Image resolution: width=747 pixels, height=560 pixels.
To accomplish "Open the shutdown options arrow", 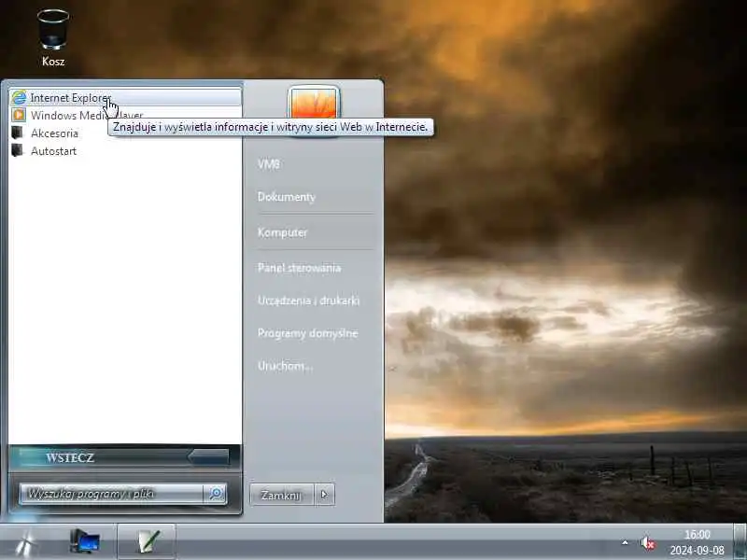I will pyautogui.click(x=324, y=495).
